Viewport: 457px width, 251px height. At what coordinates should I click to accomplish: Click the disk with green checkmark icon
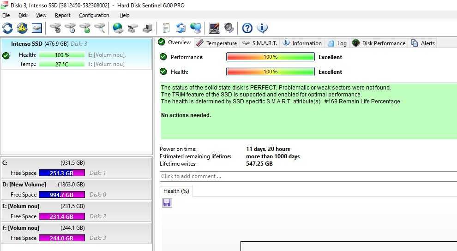tap(85, 28)
